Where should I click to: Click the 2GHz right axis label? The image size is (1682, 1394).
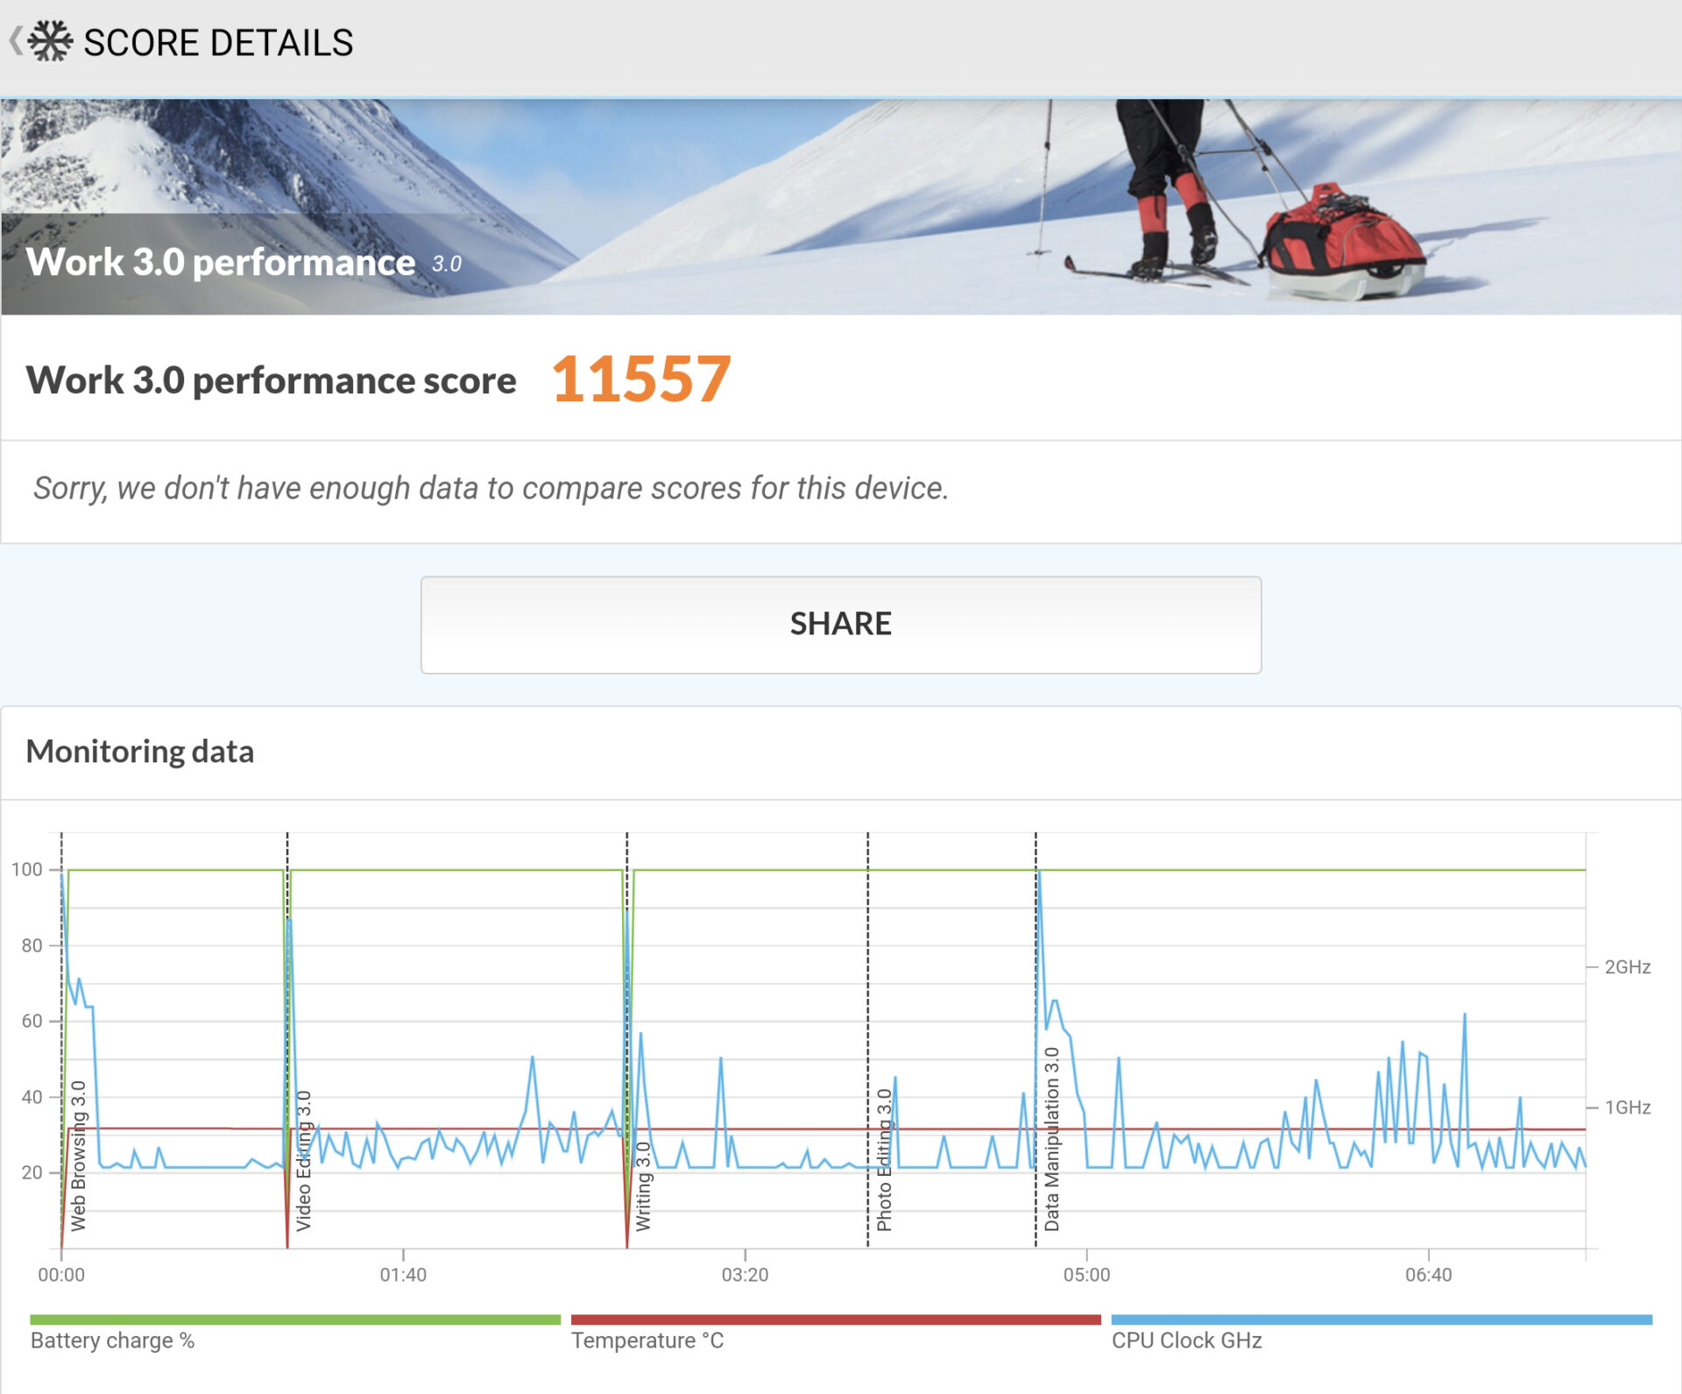(x=1627, y=967)
